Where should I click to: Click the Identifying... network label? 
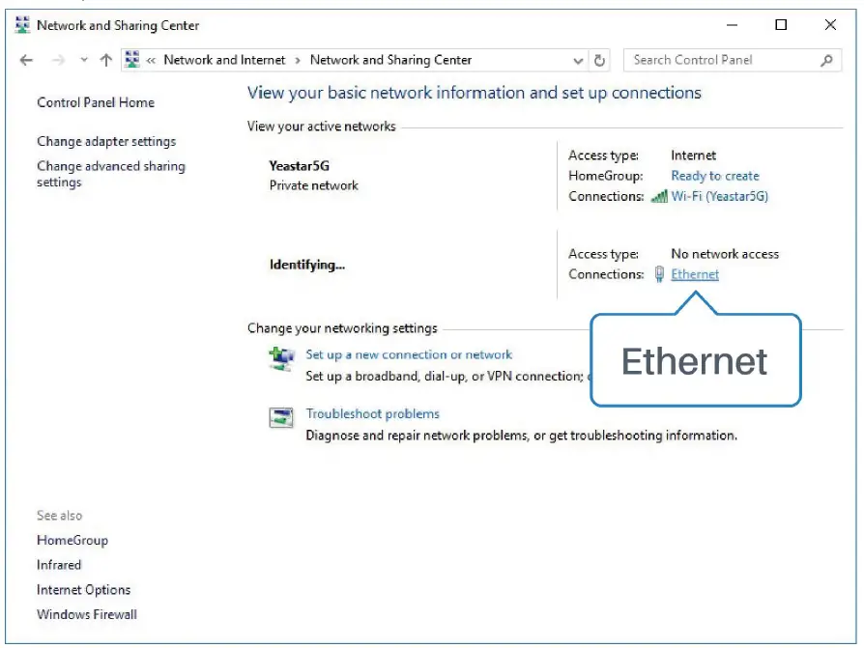[x=307, y=265]
